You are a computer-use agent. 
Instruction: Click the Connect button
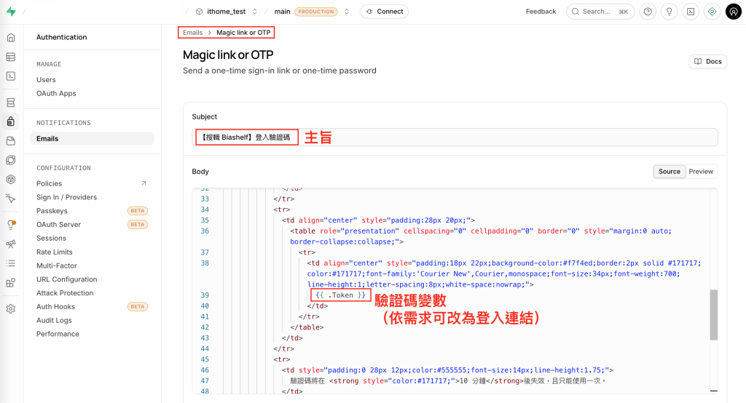point(385,12)
